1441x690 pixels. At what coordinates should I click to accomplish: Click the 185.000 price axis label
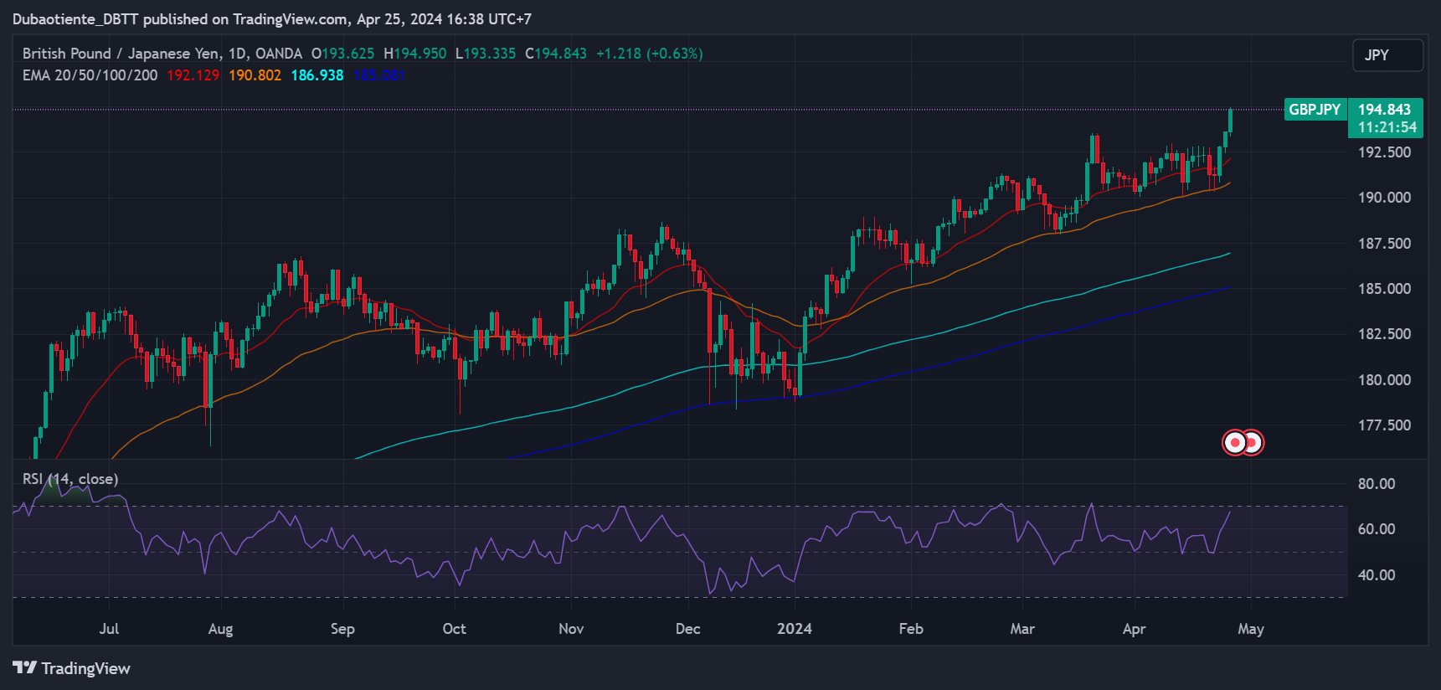coord(1384,289)
